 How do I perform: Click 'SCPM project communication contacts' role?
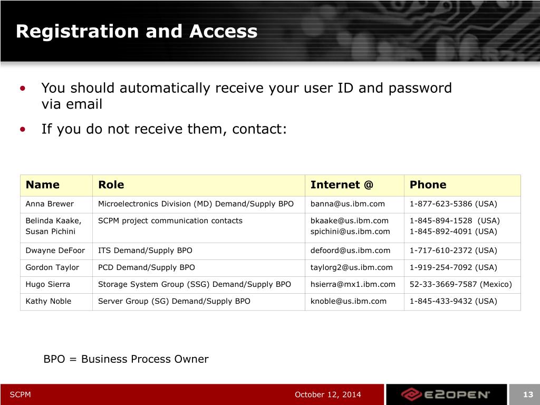[x=170, y=221]
